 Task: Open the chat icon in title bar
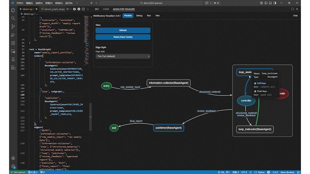coord(207,3)
